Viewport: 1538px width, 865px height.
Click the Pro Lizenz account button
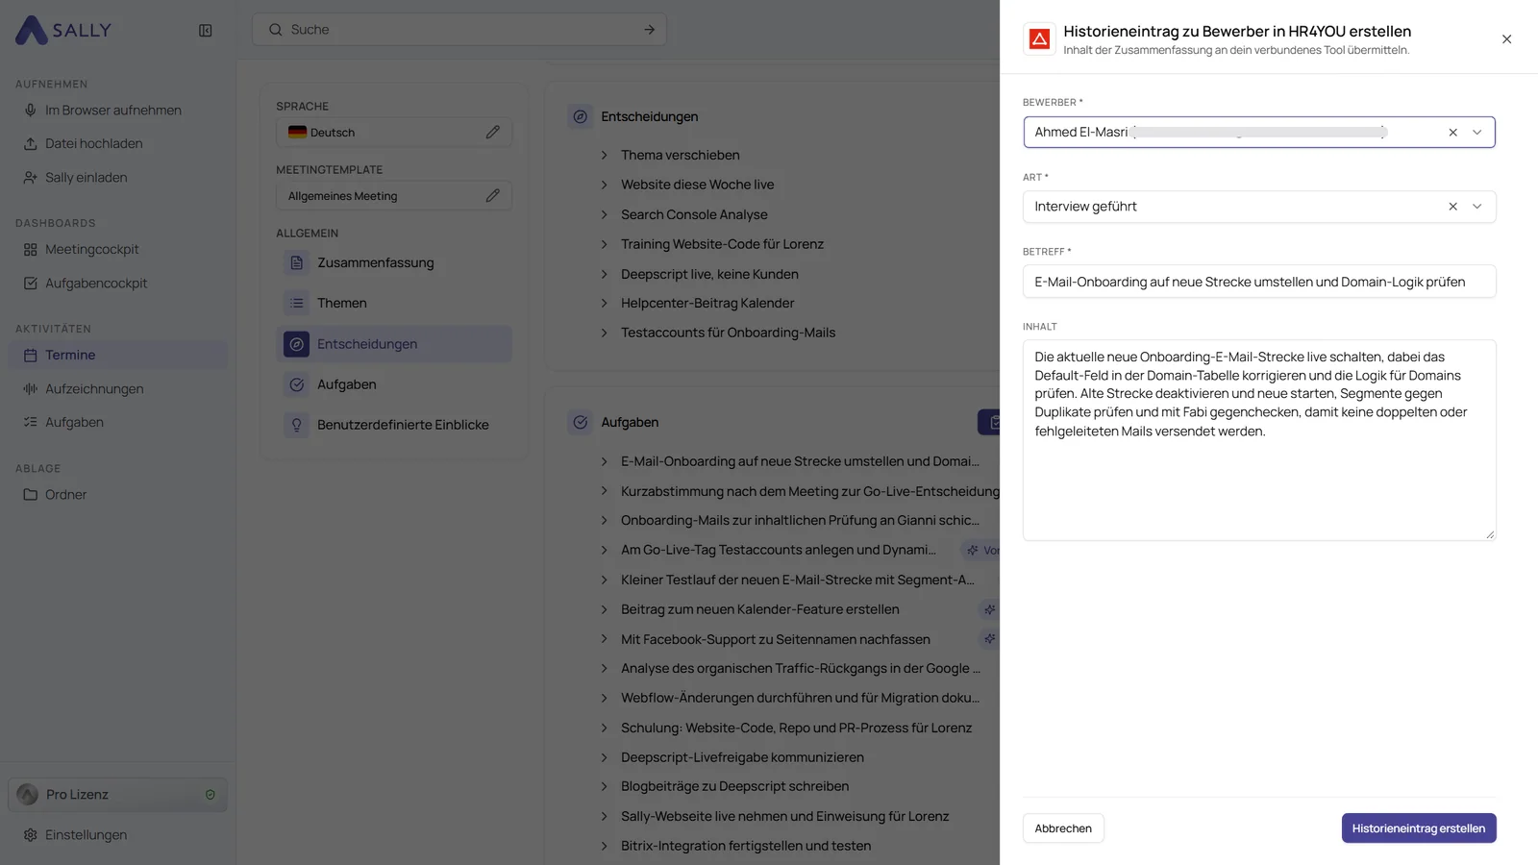(118, 795)
